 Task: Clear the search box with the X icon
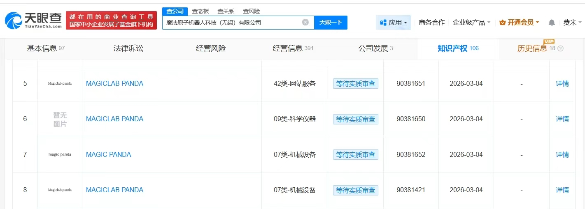[x=305, y=22]
